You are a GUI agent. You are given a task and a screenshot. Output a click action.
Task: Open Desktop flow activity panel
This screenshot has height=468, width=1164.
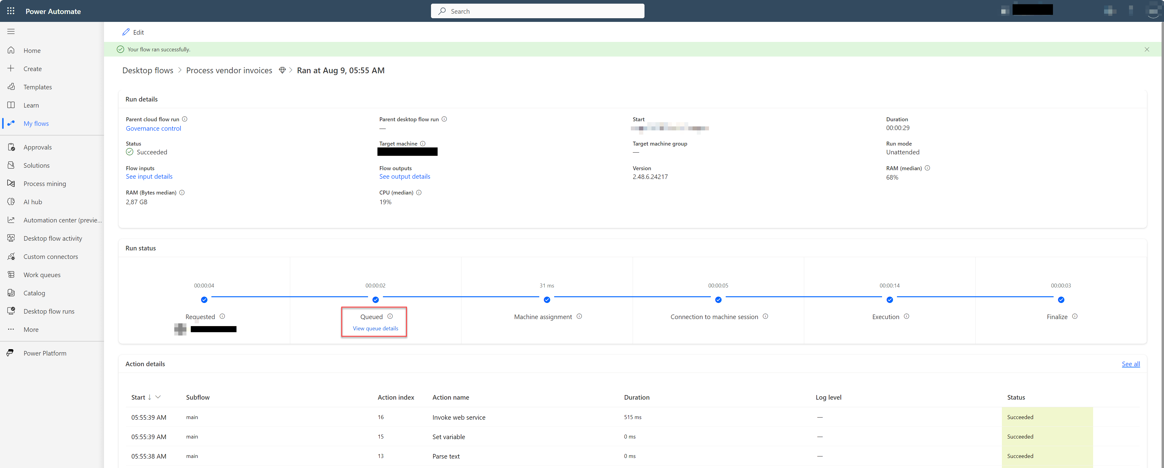tap(52, 238)
